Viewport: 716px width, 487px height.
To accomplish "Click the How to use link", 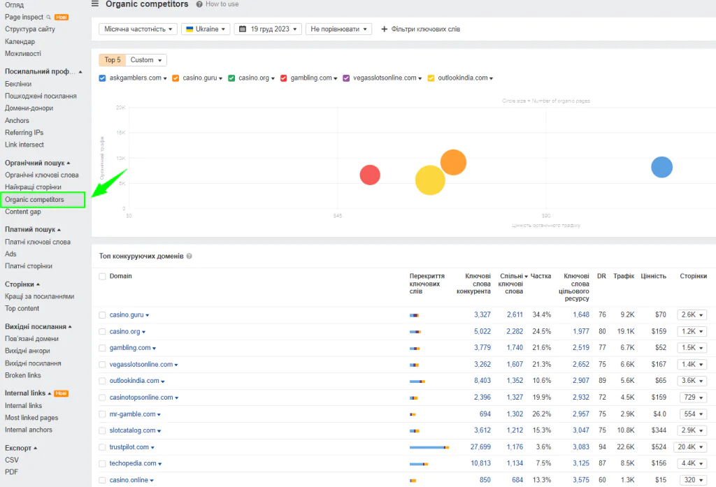I will click(222, 4).
